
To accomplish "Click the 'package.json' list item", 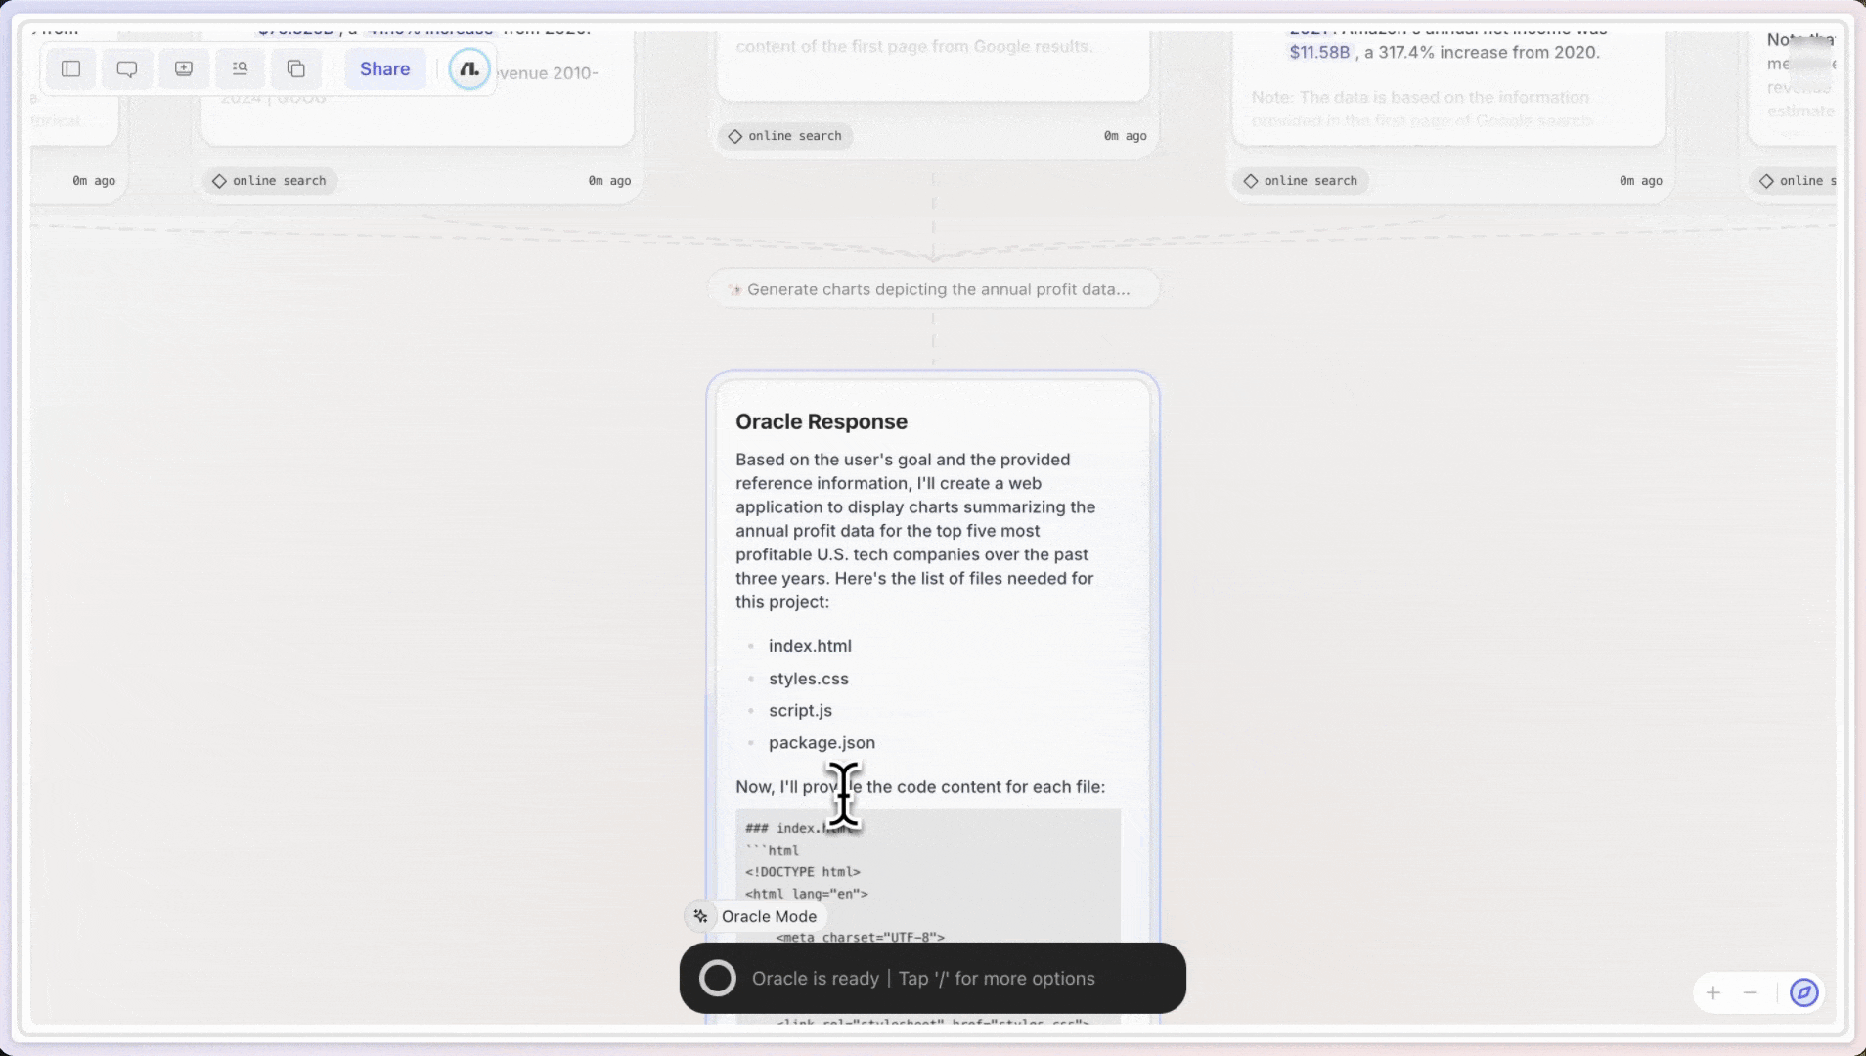I will pos(822,743).
